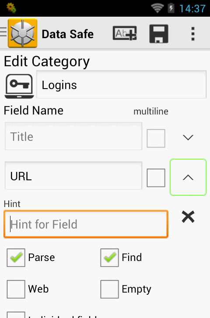Enable the Empty checkbox
This screenshot has width=210, height=318.
(109, 289)
